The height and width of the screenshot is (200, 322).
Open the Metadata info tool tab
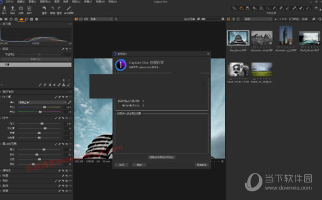click(36, 19)
